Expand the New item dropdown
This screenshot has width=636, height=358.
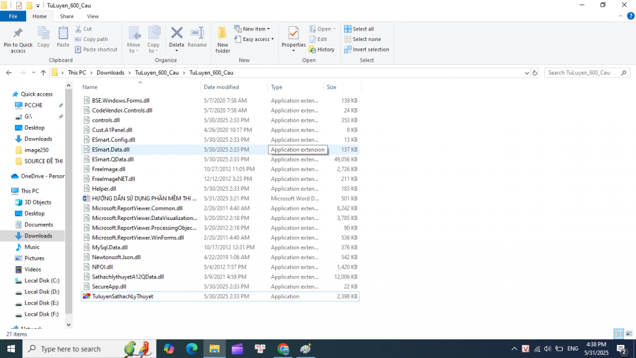pyautogui.click(x=252, y=29)
